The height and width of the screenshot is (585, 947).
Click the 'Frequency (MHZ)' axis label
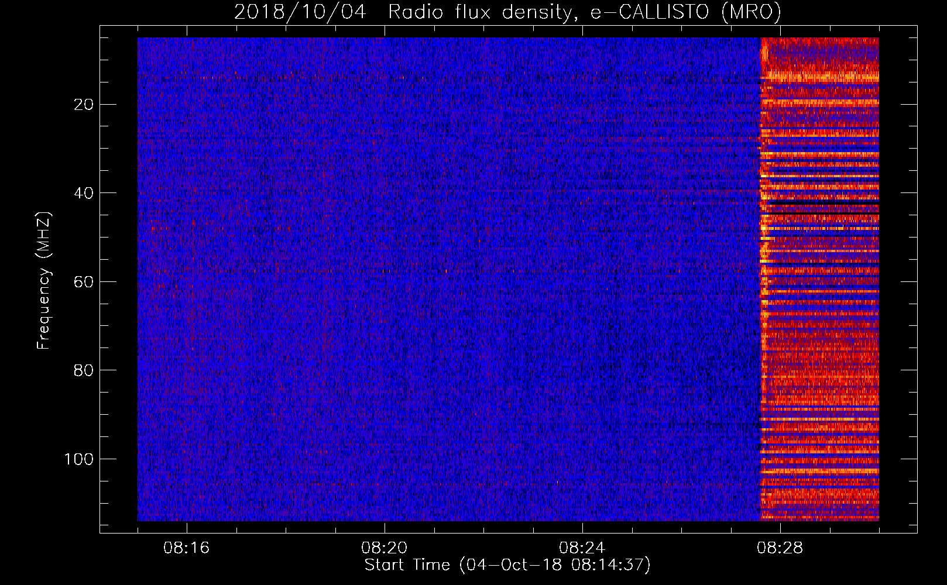pos(43,280)
